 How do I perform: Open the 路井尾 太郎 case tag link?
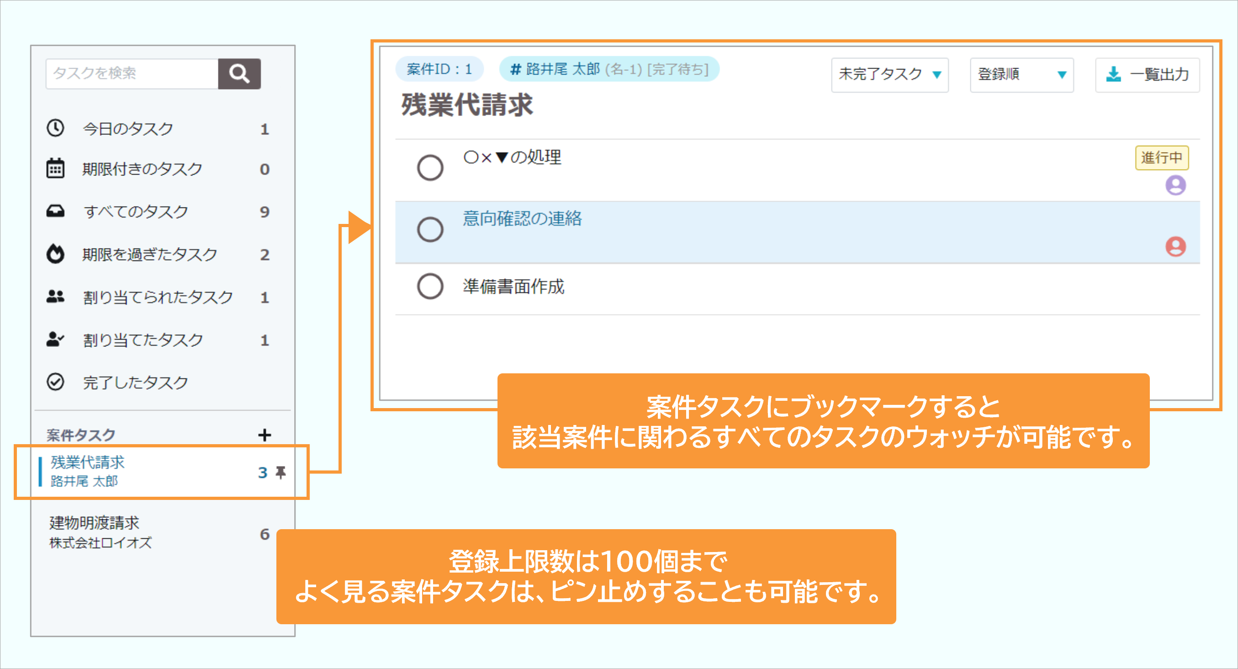click(609, 69)
